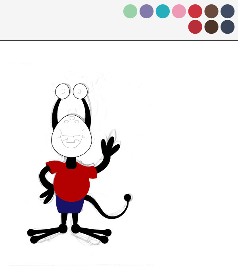Click the character's raised waving hand
238x266 pixels.
tap(109, 147)
